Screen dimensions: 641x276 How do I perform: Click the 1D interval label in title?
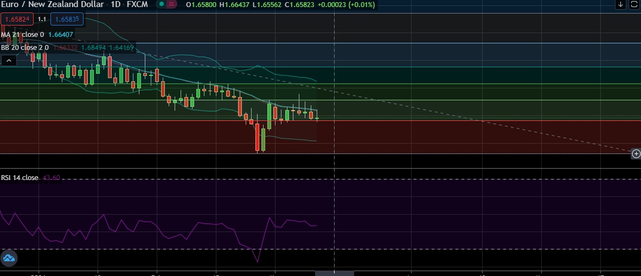point(114,4)
